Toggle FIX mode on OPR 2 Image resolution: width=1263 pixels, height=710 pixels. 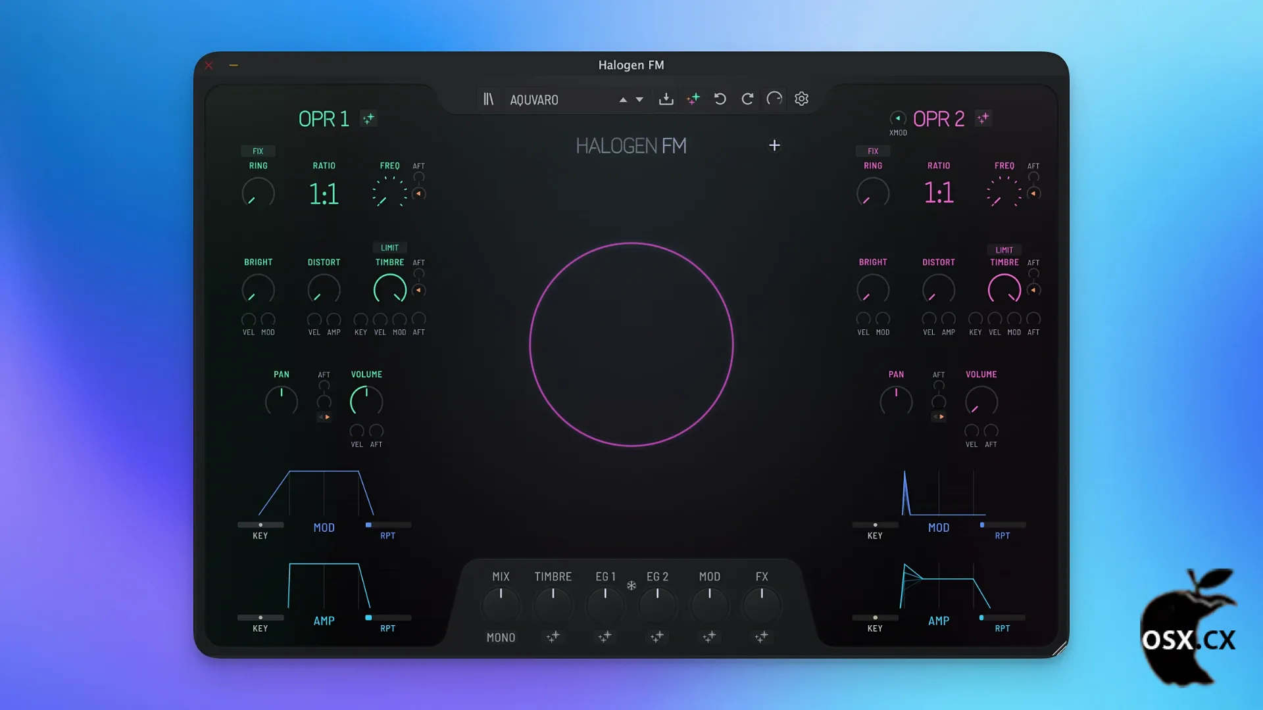click(873, 151)
